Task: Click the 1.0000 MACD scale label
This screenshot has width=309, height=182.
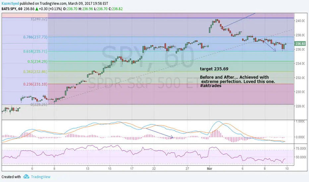Action: pos(300,121)
